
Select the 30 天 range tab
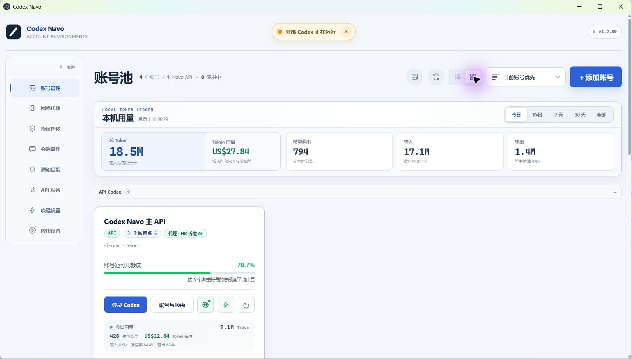pyautogui.click(x=580, y=115)
